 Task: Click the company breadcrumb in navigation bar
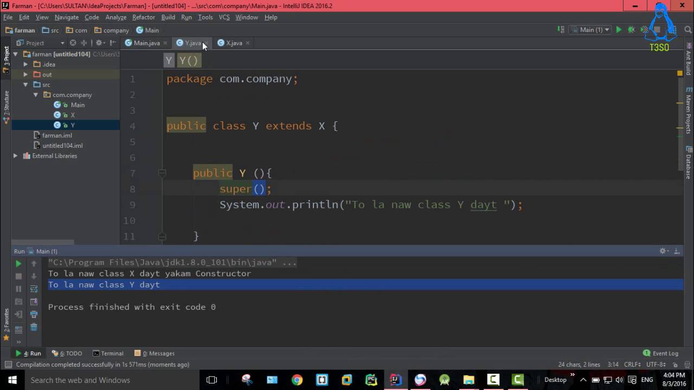[x=112, y=30]
